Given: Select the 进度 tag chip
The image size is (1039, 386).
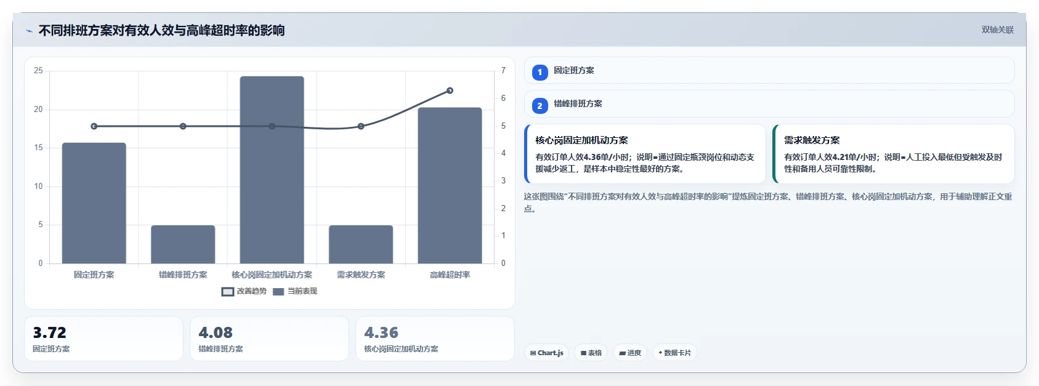Looking at the screenshot, I should [x=630, y=353].
